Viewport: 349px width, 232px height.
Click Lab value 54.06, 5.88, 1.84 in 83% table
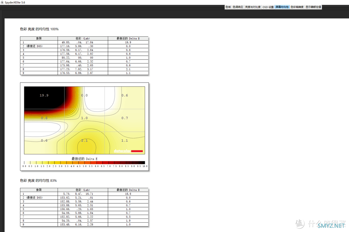click(x=77, y=213)
